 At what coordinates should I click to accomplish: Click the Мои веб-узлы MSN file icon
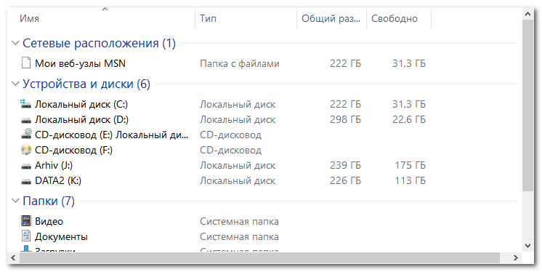26,63
